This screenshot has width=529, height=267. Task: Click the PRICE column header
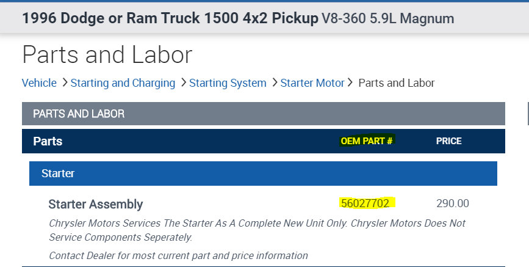point(448,141)
